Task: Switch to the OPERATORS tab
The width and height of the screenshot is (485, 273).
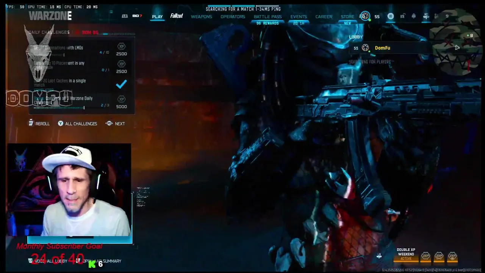Action: click(233, 17)
